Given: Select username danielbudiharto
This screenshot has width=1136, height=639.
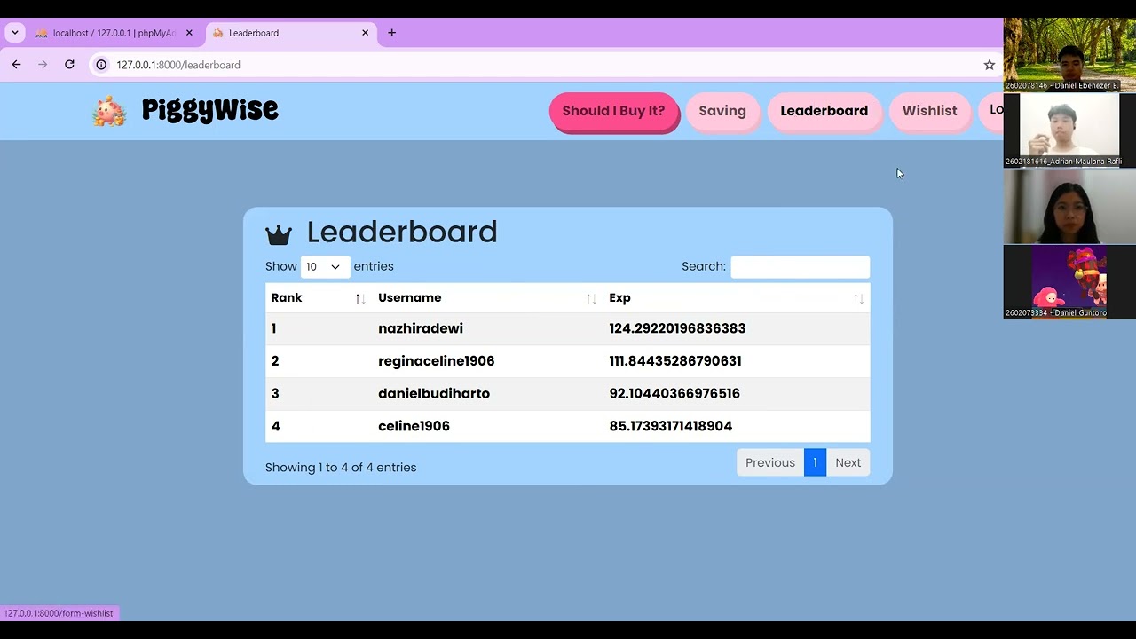Looking at the screenshot, I should (x=434, y=394).
